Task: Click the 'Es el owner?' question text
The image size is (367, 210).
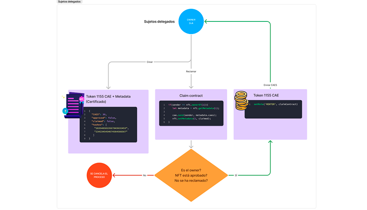Action: click(x=191, y=170)
